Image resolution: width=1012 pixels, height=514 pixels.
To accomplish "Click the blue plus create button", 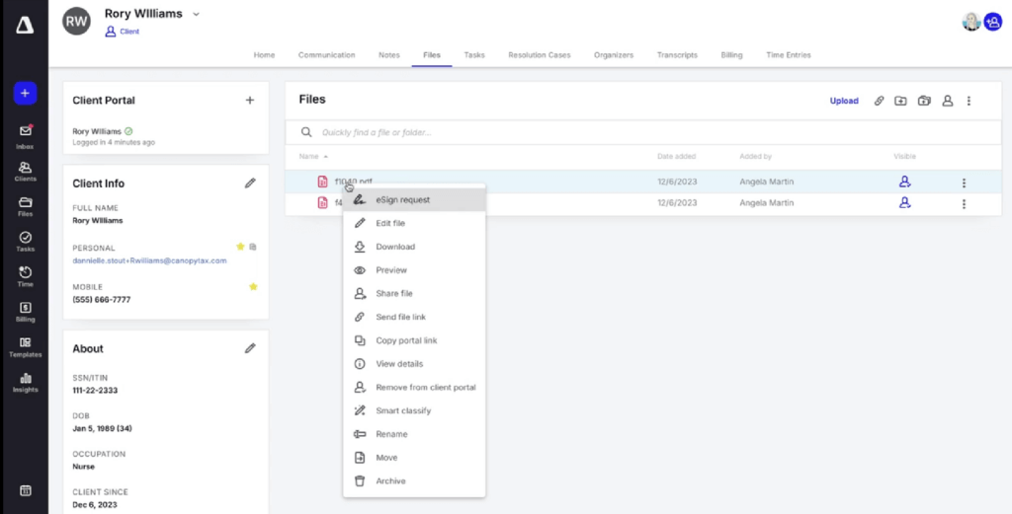I will [25, 94].
